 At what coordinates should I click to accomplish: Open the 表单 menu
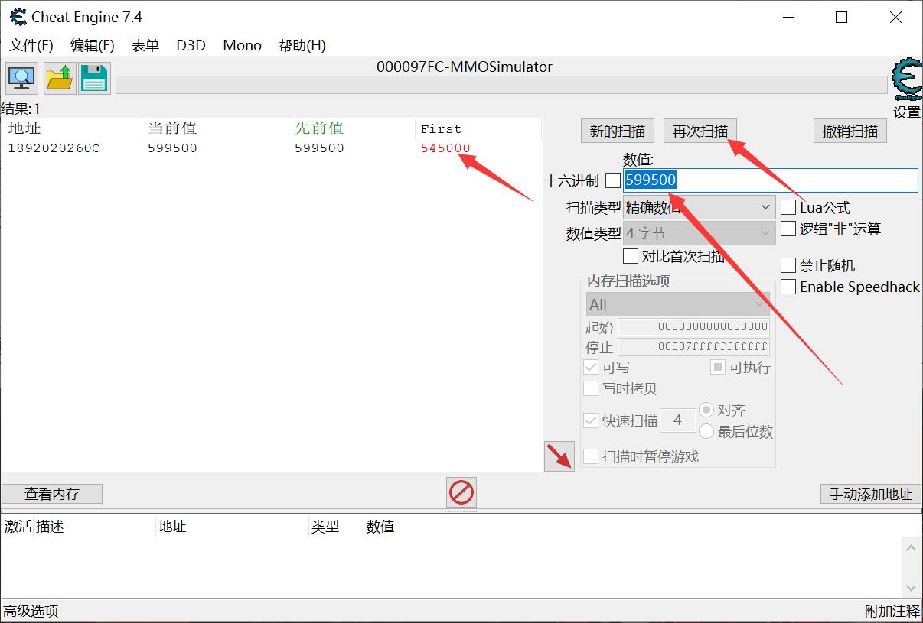click(x=145, y=45)
